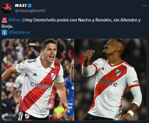This screenshot has width=149, height=123.
Task: Click the #River hashtag
Action: 15,20
